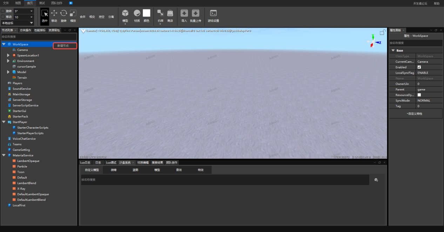Switch to the 材质编辑 tab
The width and height of the screenshot is (444, 232).
click(x=143, y=163)
